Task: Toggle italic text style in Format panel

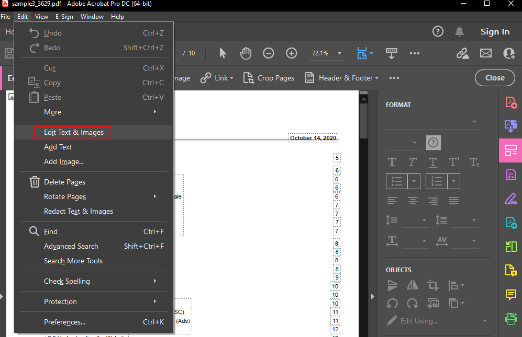Action: (413, 162)
